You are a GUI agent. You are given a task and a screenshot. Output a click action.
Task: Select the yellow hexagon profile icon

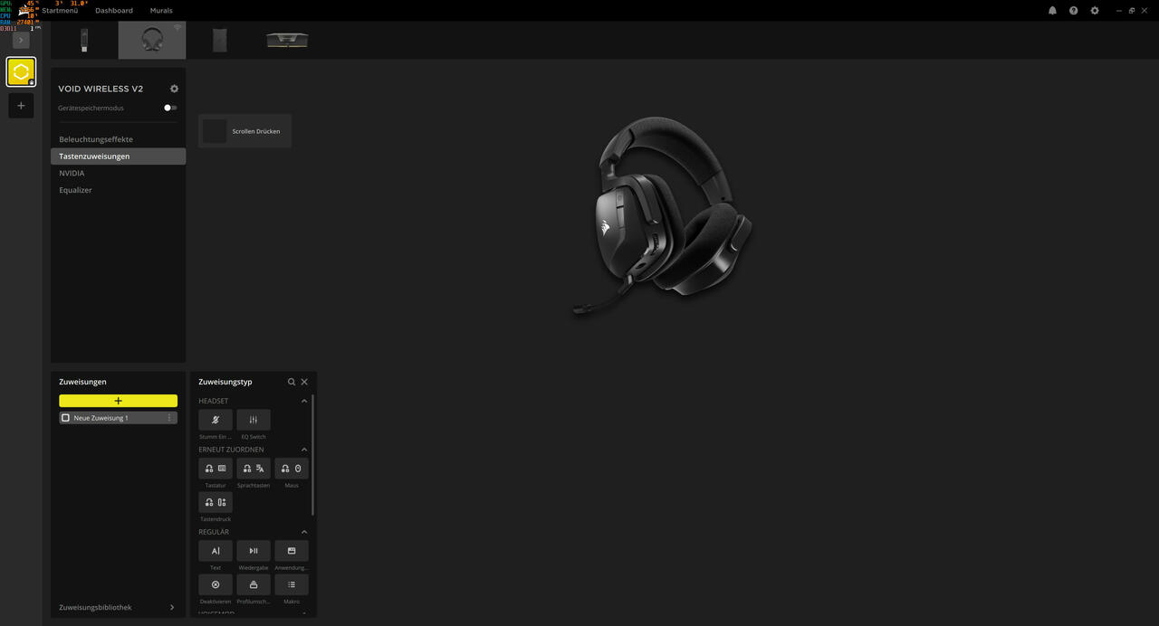pyautogui.click(x=21, y=71)
